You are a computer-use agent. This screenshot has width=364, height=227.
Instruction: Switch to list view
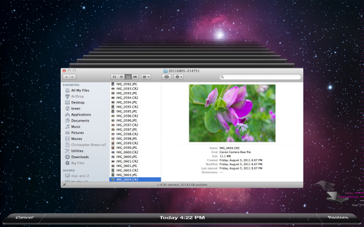[x=121, y=77]
